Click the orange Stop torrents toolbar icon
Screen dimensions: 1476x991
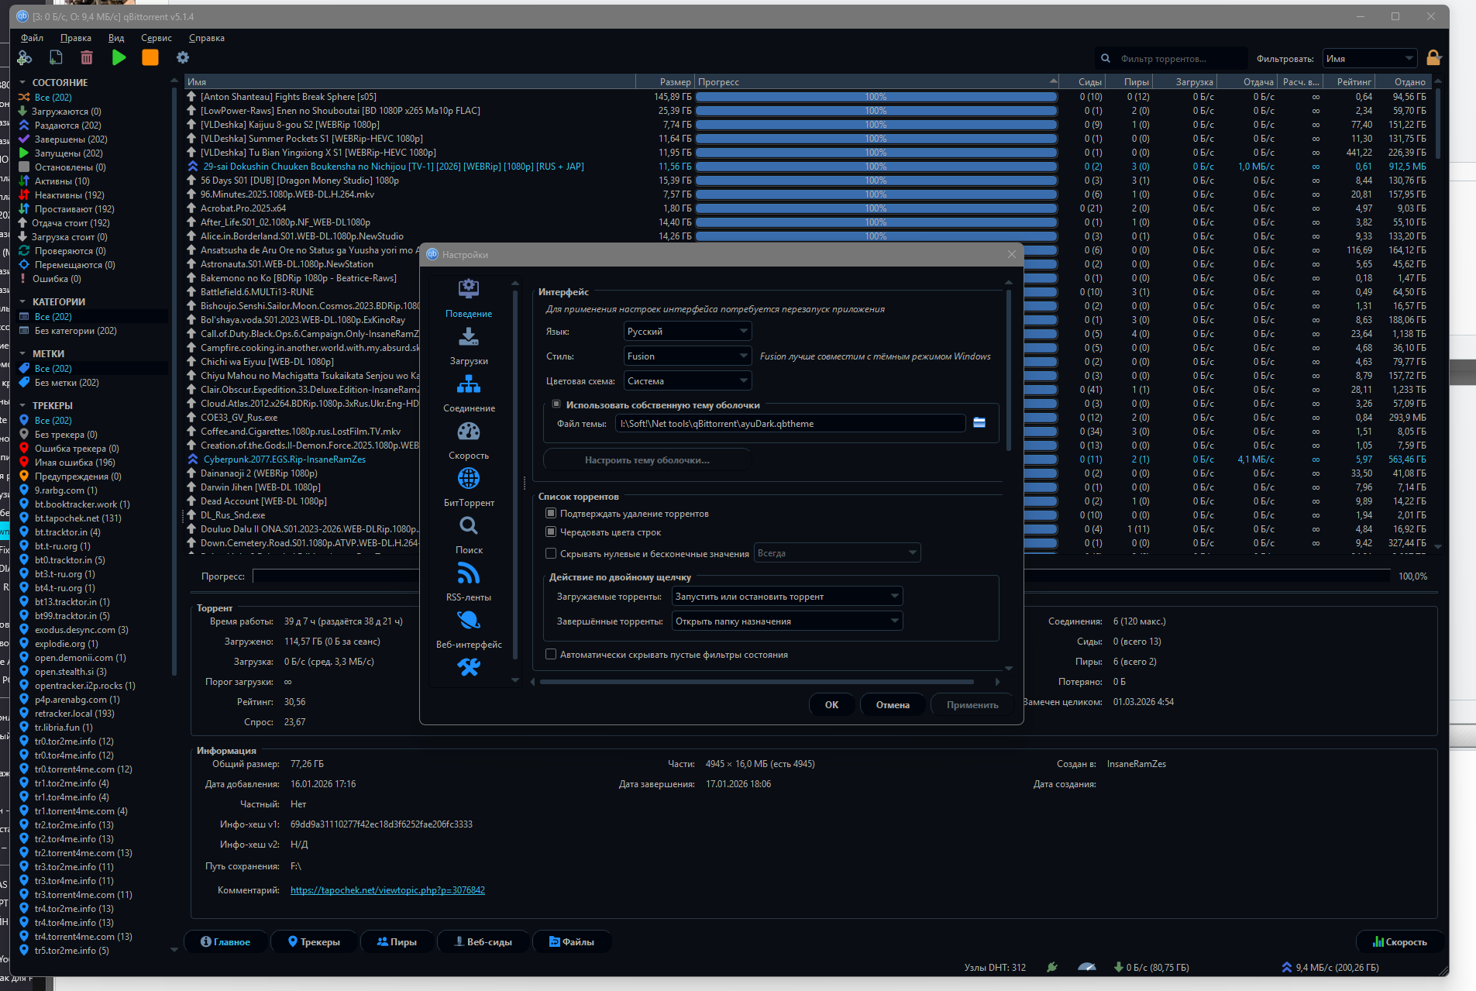tap(150, 57)
